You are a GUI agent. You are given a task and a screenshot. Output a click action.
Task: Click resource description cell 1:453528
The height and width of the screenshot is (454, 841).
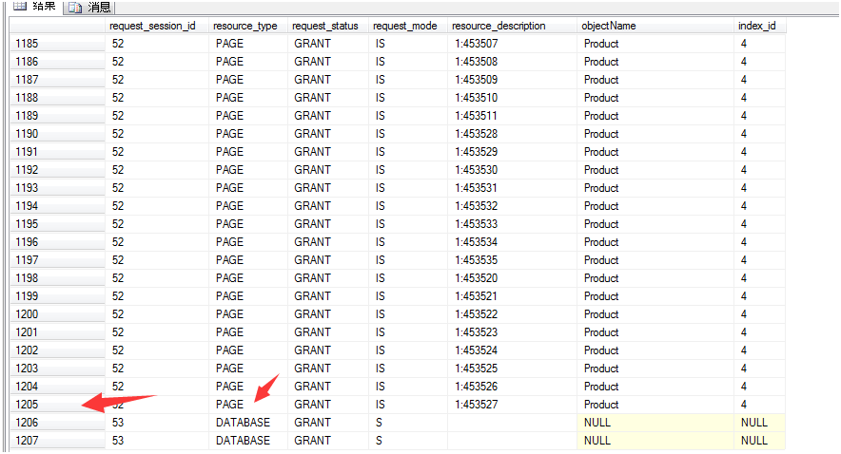pos(512,134)
